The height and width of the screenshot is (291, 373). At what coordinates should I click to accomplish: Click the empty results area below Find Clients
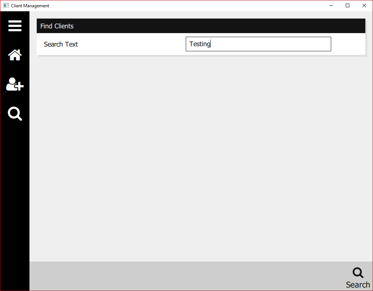click(x=201, y=158)
